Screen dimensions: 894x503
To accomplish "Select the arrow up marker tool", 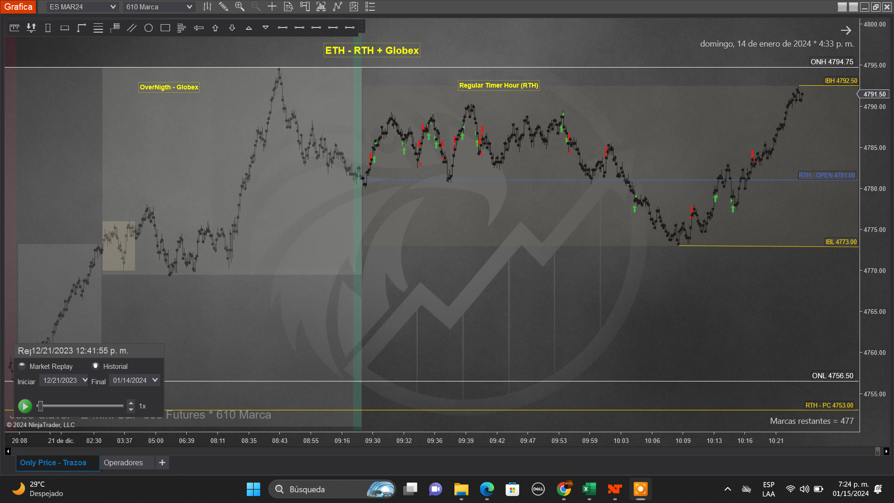I will click(215, 28).
